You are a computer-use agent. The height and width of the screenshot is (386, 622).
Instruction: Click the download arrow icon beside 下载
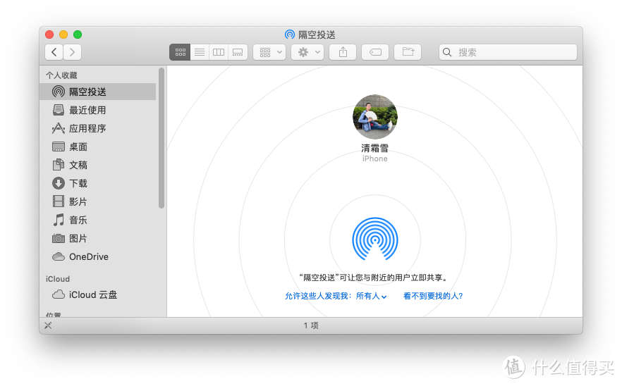[59, 183]
